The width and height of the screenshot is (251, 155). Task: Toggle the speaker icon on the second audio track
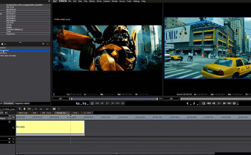[x=9, y=142]
